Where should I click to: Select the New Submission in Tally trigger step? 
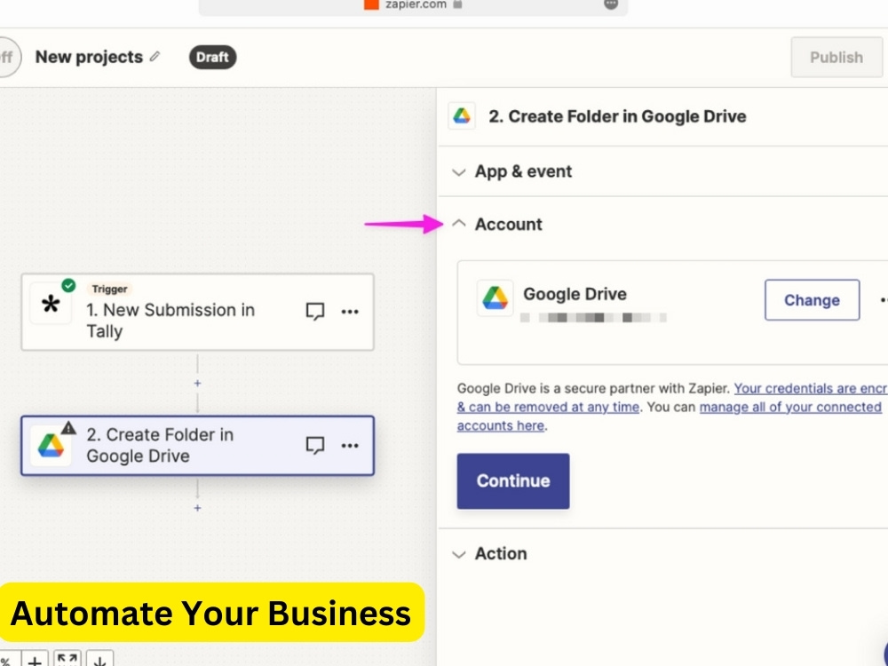click(198, 312)
